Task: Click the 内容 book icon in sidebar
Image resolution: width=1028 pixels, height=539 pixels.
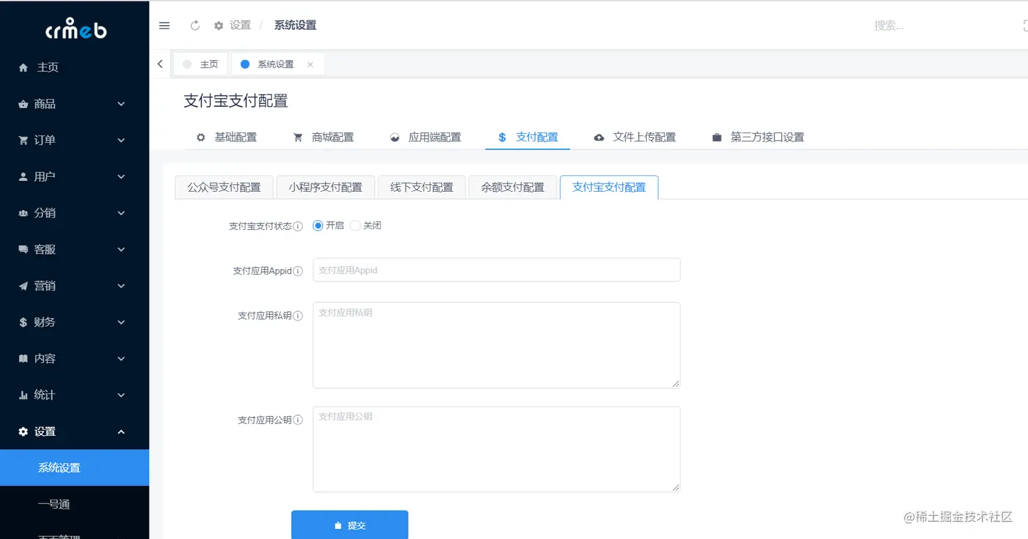Action: (x=23, y=359)
